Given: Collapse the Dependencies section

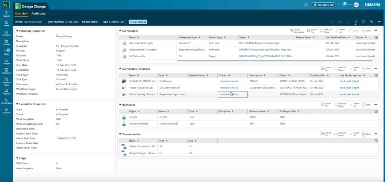Looking at the screenshot, I should click(120, 134).
